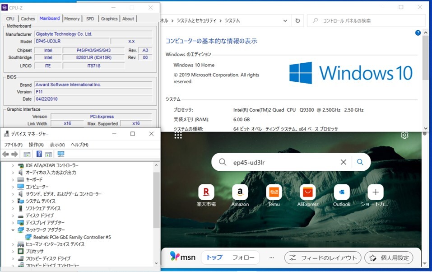Screen dimensions: 432x272
Task: Expand the キーボード node
Action: [x=13, y=179]
